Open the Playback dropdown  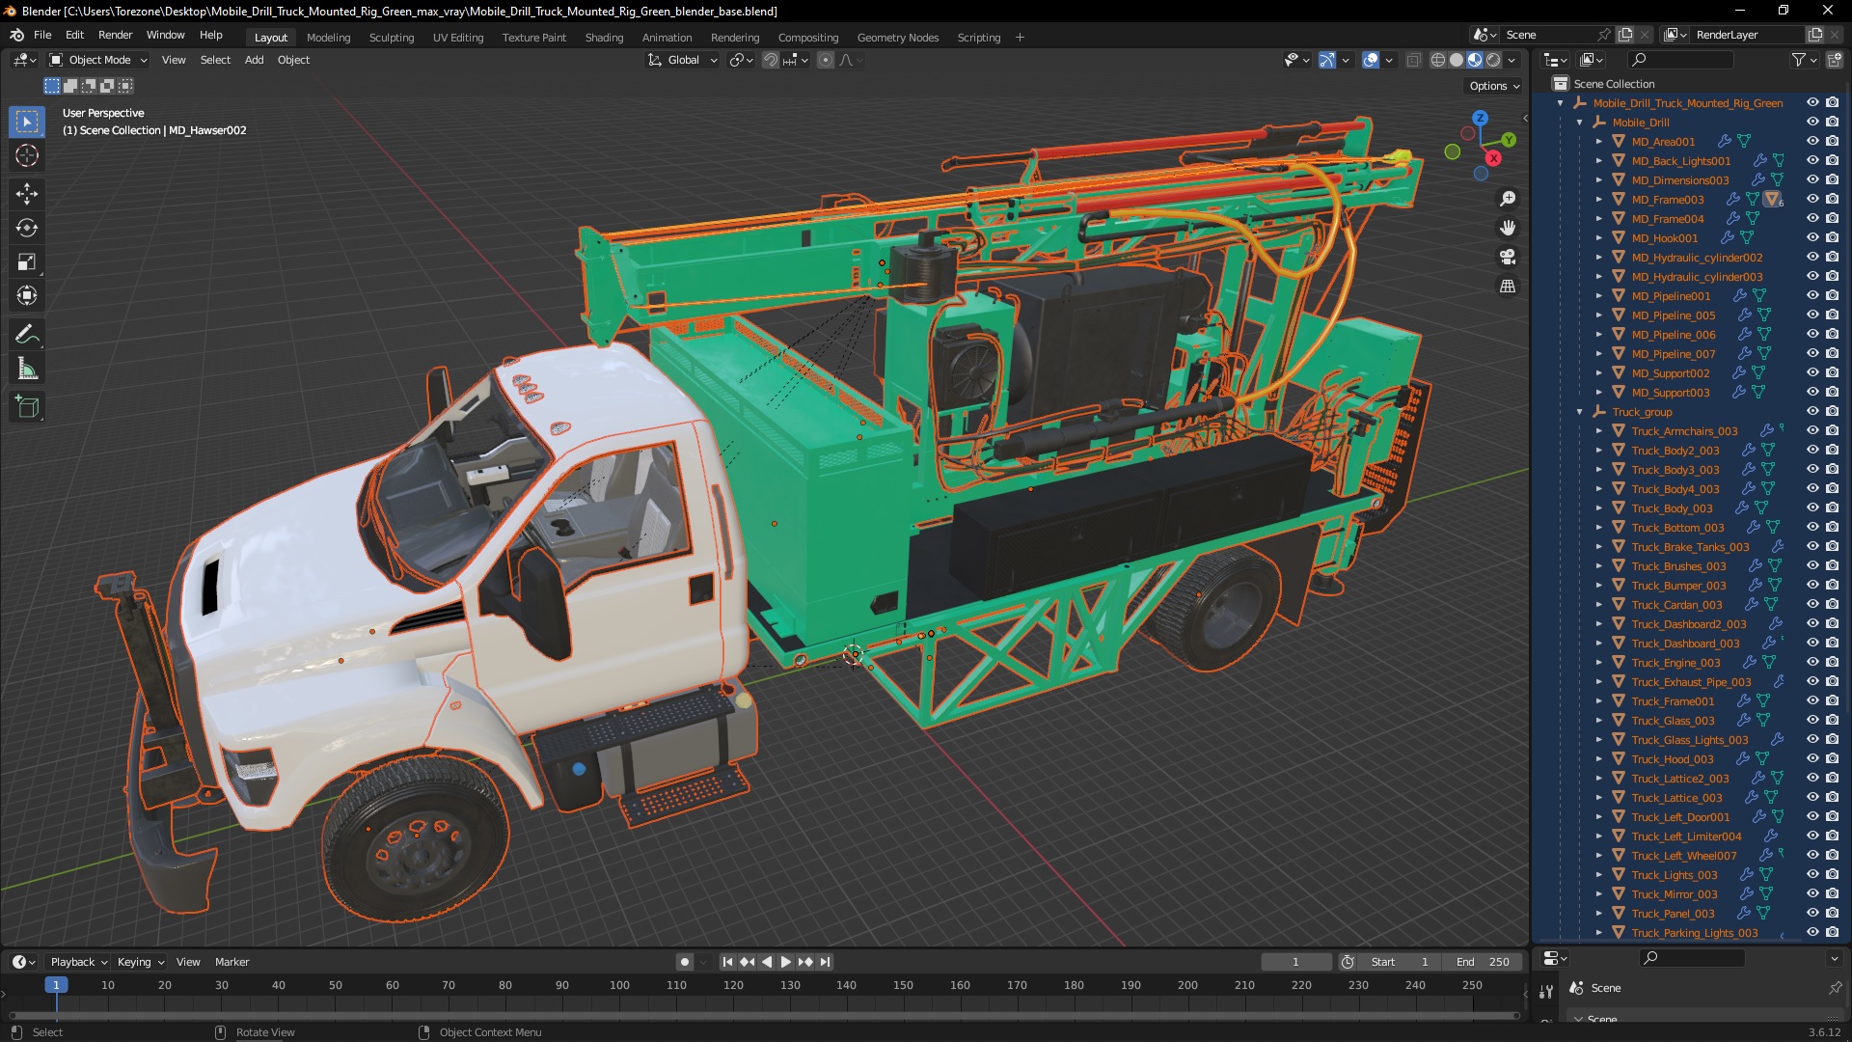tap(78, 962)
